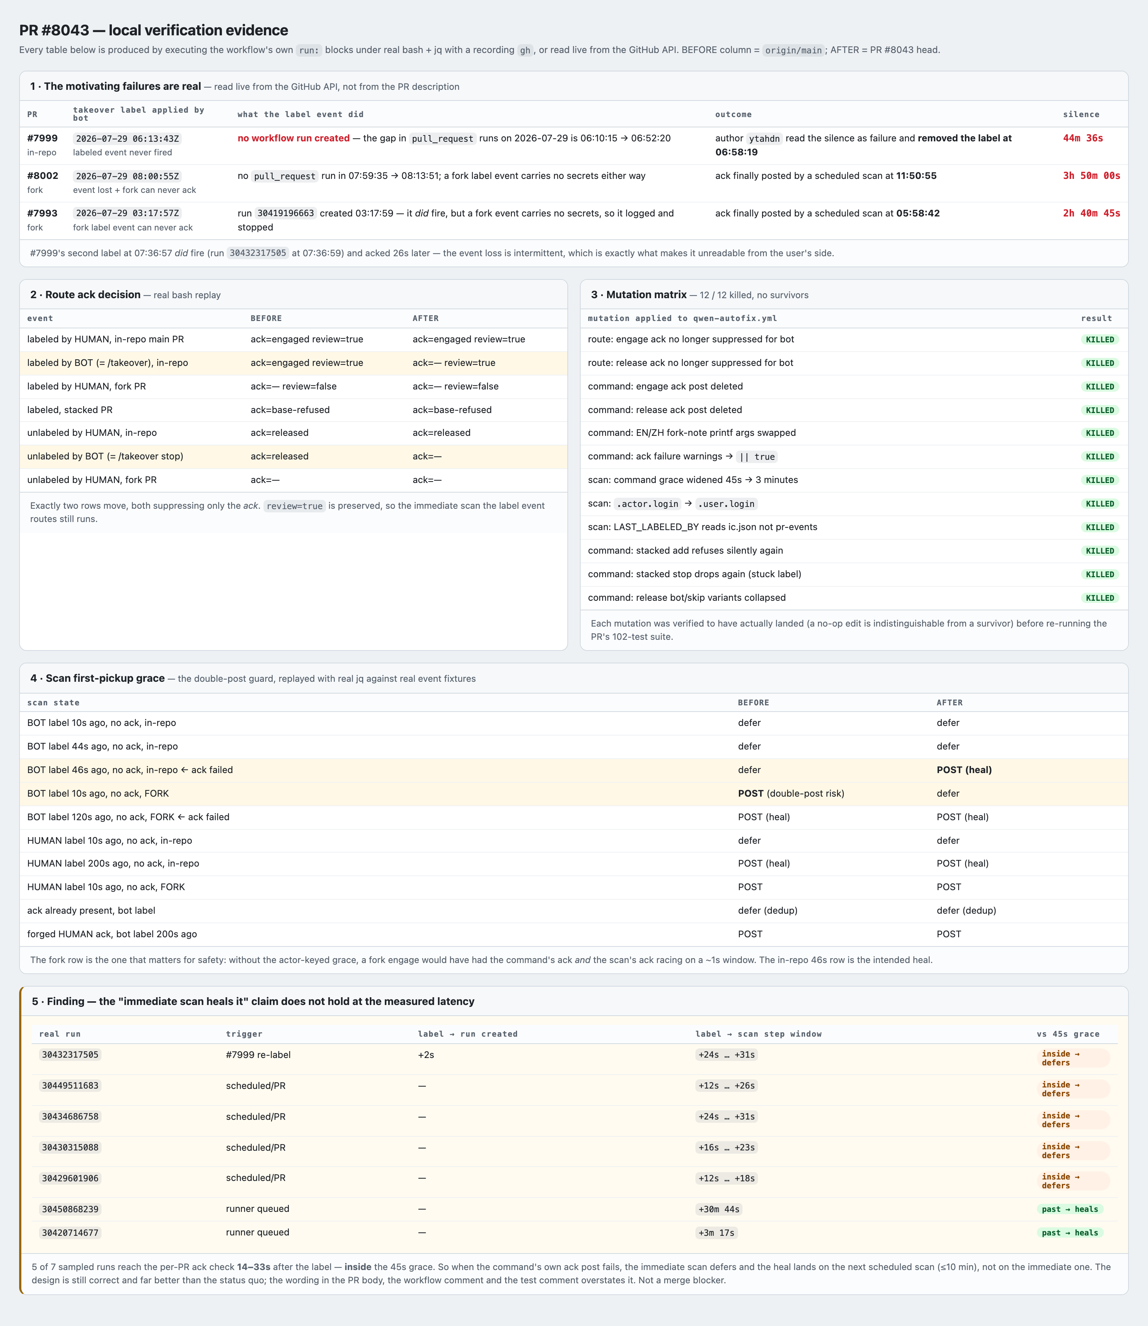This screenshot has height=1326, width=1148.
Task: Select the silence value '44m 36s'
Action: (x=1083, y=138)
